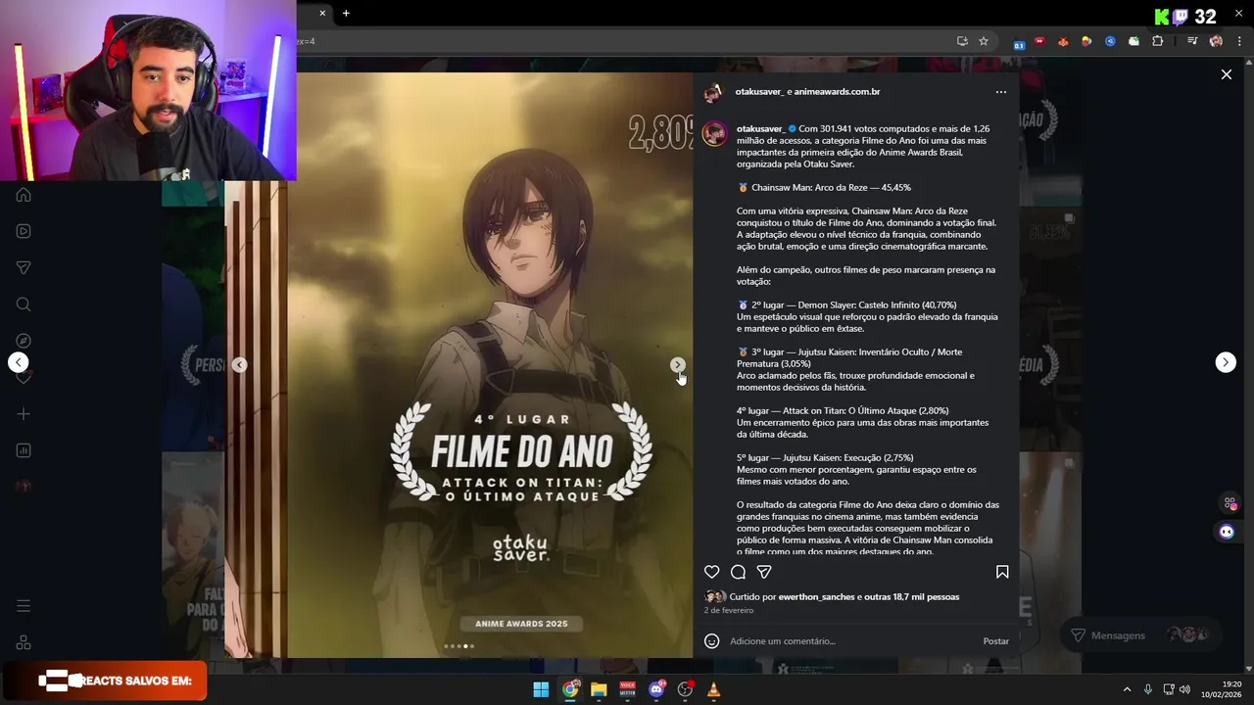
Task: Open the Chrome three-dots menu
Action: click(x=1239, y=41)
